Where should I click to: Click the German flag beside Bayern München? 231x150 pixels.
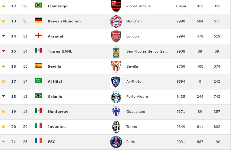(38, 20)
